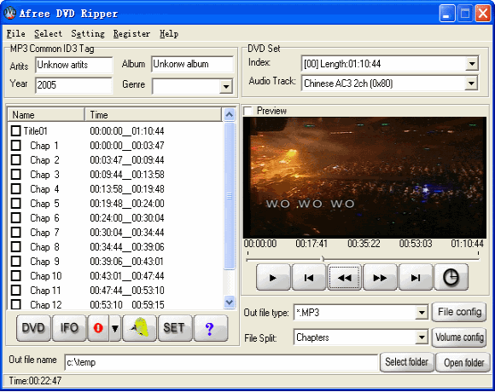Click the Album text field

(x=192, y=64)
